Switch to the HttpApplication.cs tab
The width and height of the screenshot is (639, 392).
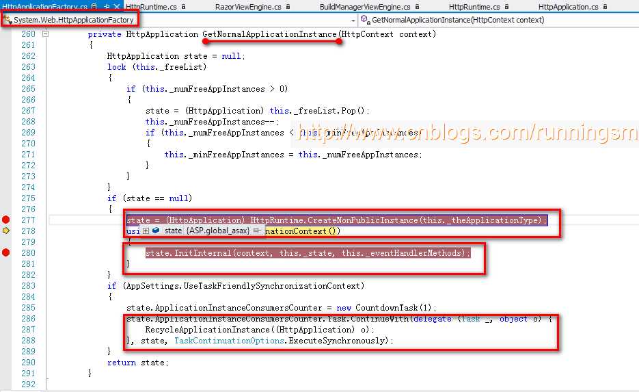point(568,7)
